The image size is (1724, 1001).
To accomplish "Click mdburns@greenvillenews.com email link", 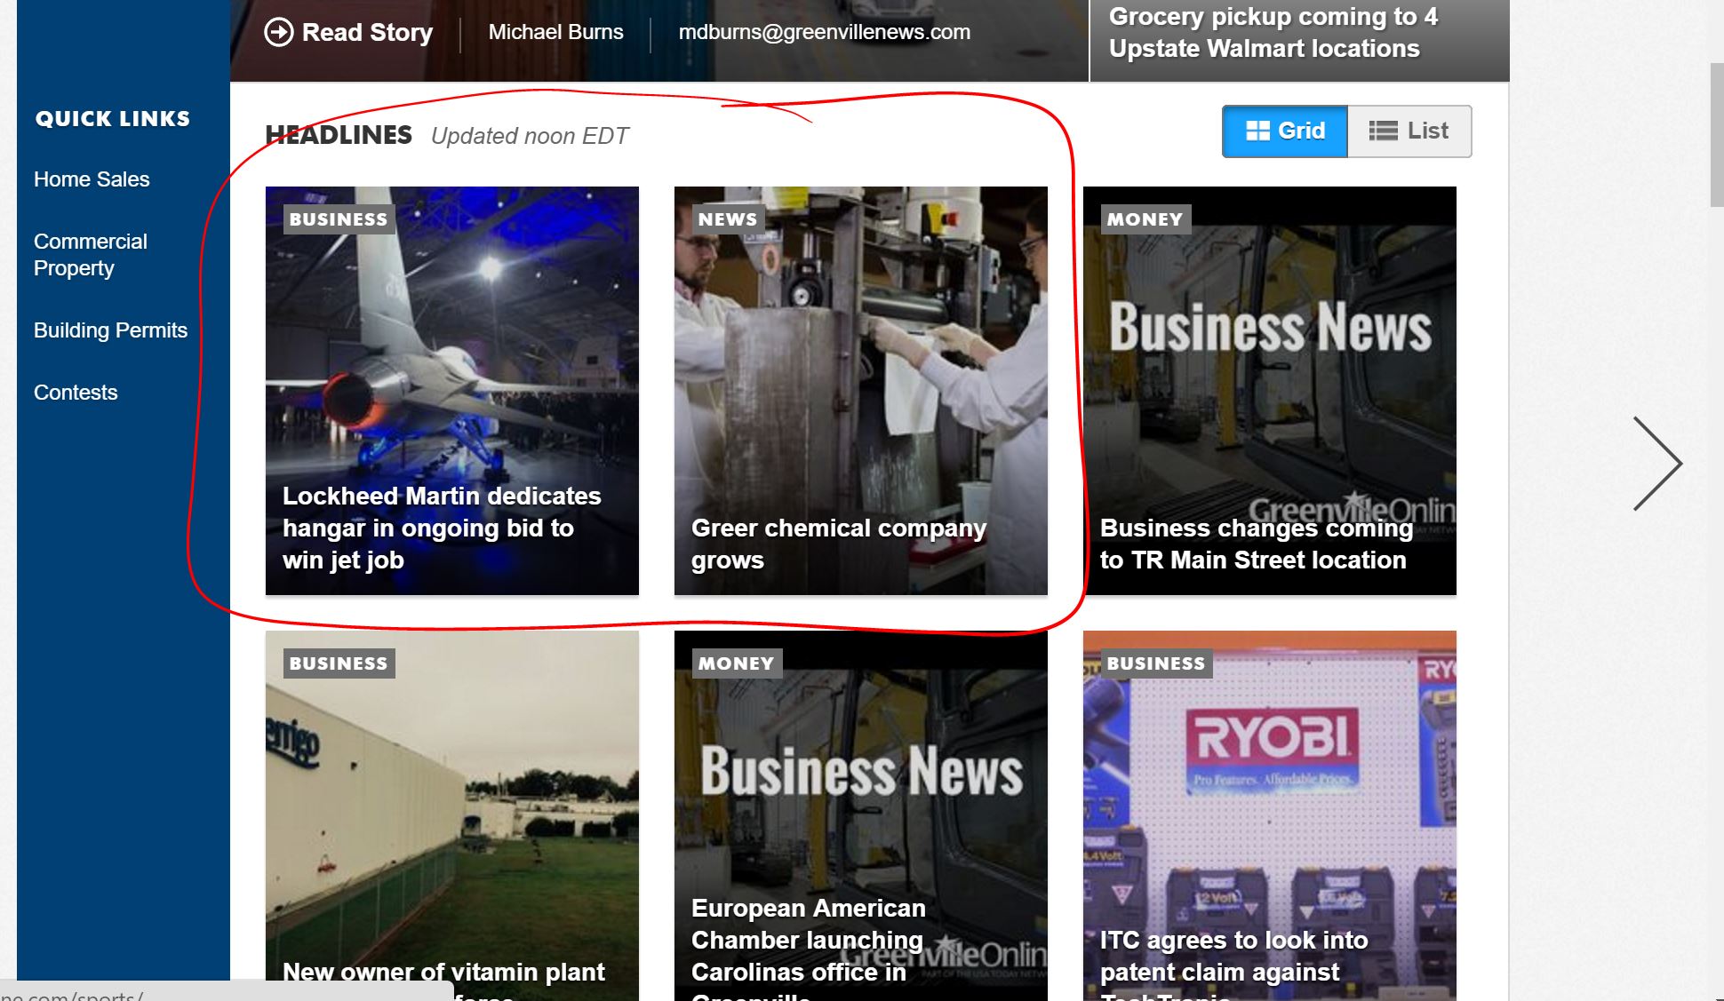I will coord(825,32).
